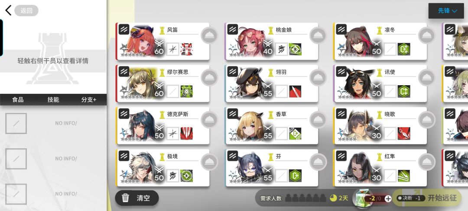This screenshot has width=468, height=211.
Task: Switch to the 食品 tab
Action: click(18, 100)
